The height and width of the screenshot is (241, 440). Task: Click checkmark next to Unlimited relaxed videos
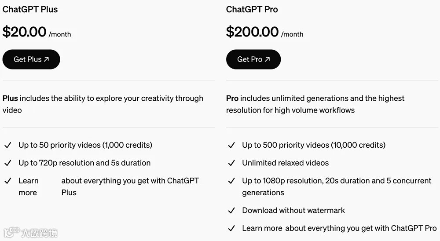pyautogui.click(x=231, y=163)
